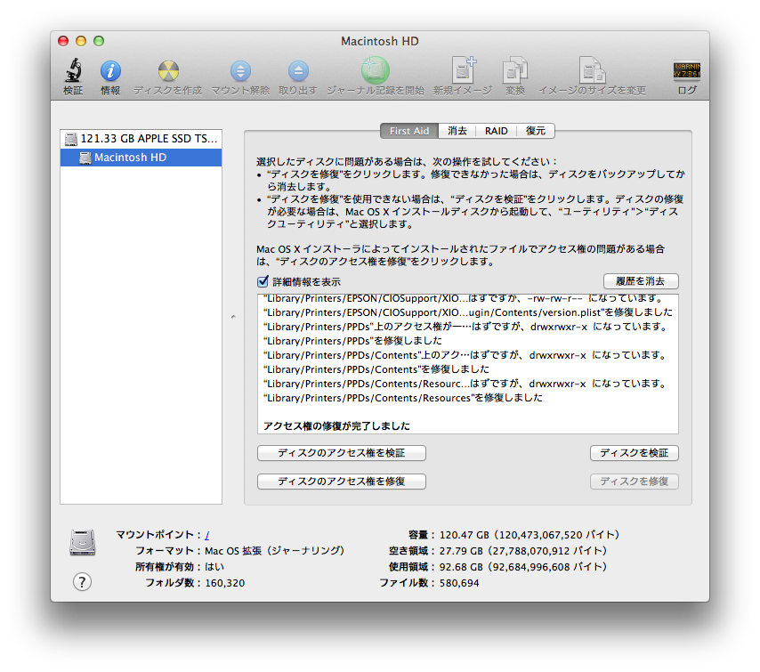Click the ディスクを検証 button

point(634,453)
